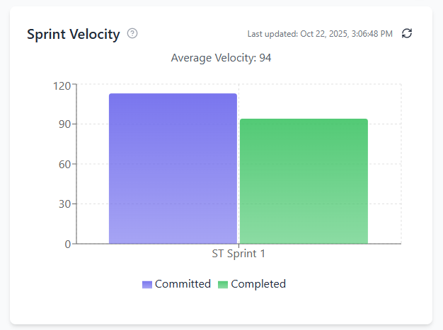The image size is (443, 330).
Task: Toggle the Committed series legend label
Action: [x=183, y=284]
